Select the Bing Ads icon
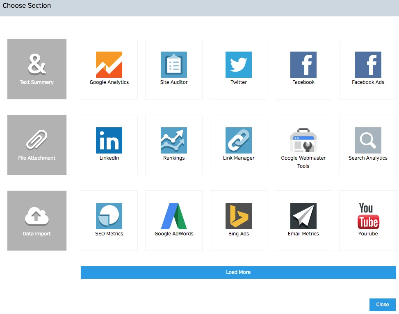 click(x=239, y=216)
